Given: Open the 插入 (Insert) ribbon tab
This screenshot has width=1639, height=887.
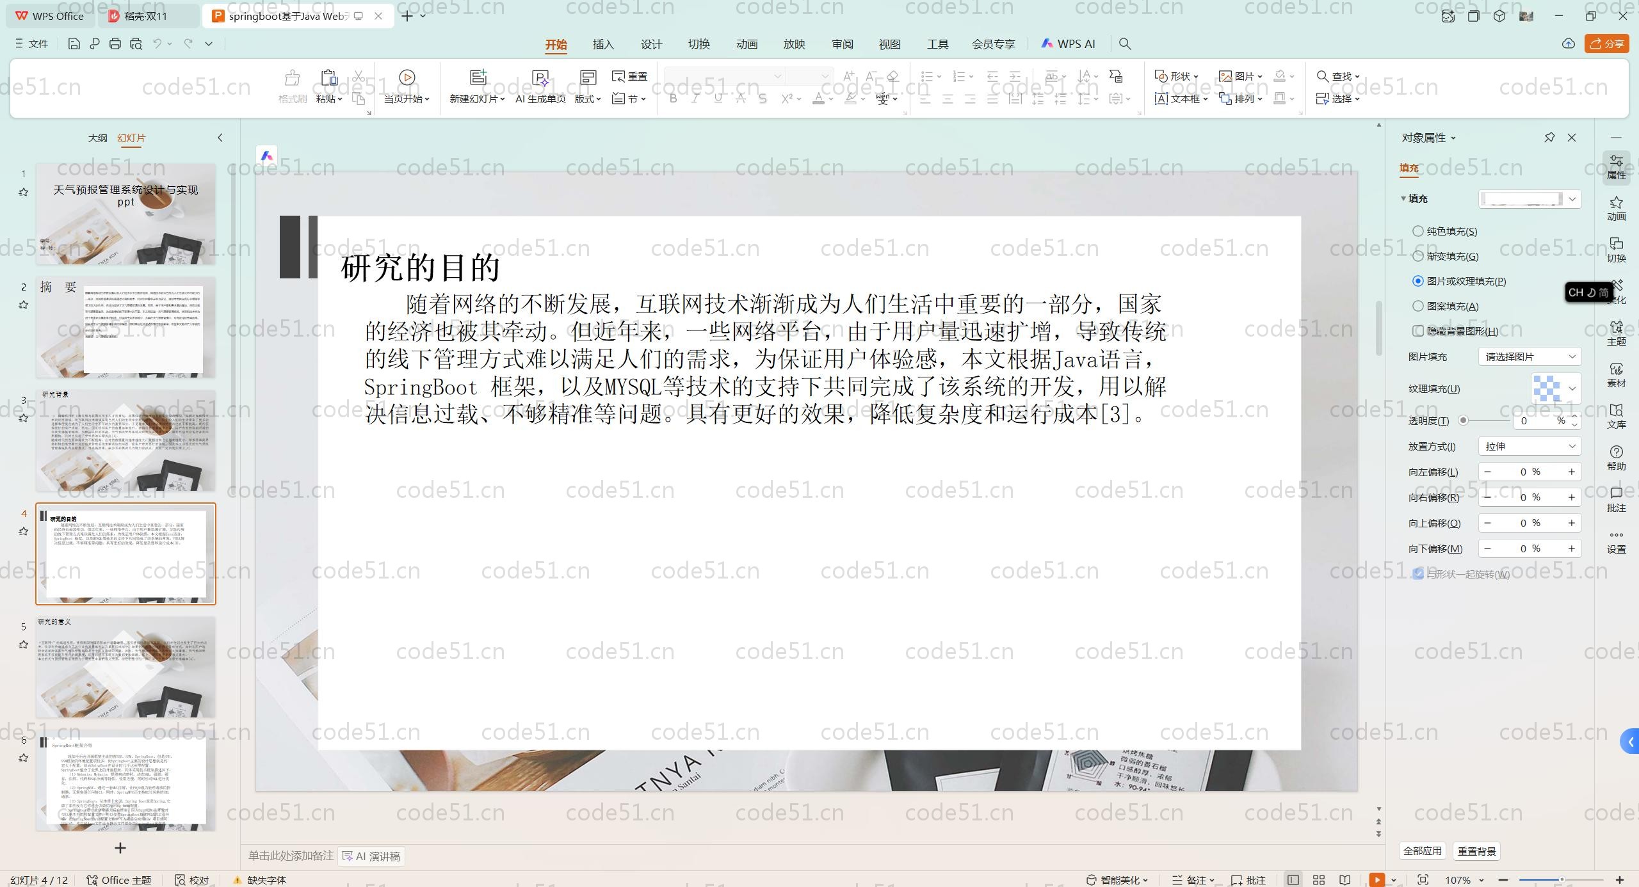Looking at the screenshot, I should [603, 44].
